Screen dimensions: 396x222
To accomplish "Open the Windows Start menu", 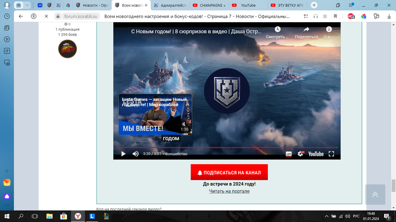I will [7, 216].
